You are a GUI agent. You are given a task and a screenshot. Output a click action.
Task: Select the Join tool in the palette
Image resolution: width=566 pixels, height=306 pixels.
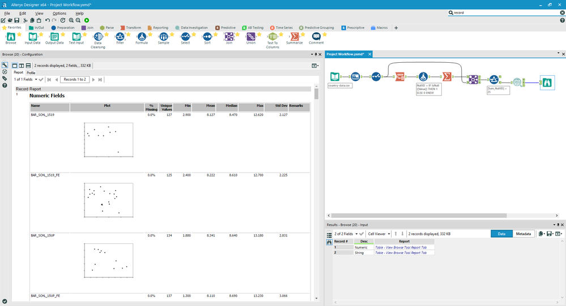229,38
